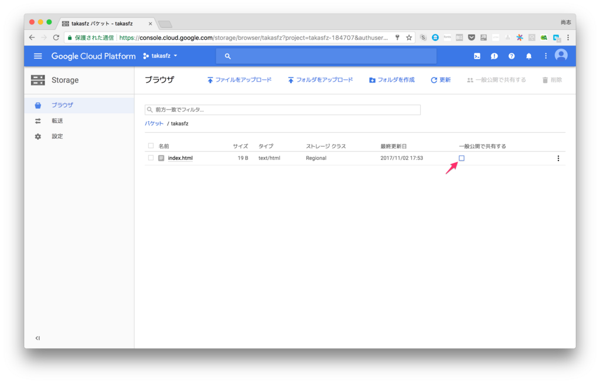
Task: Click サイズ column header
Action: pyautogui.click(x=240, y=146)
